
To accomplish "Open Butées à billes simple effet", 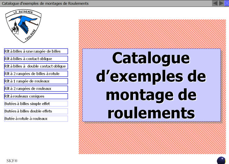I will point(36,104).
